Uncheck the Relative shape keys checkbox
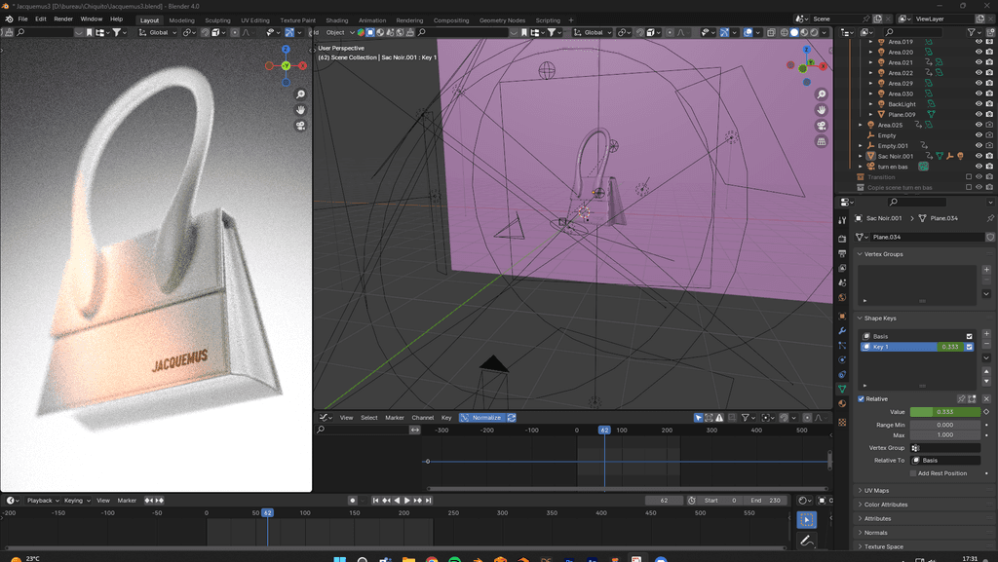 pyautogui.click(x=862, y=398)
